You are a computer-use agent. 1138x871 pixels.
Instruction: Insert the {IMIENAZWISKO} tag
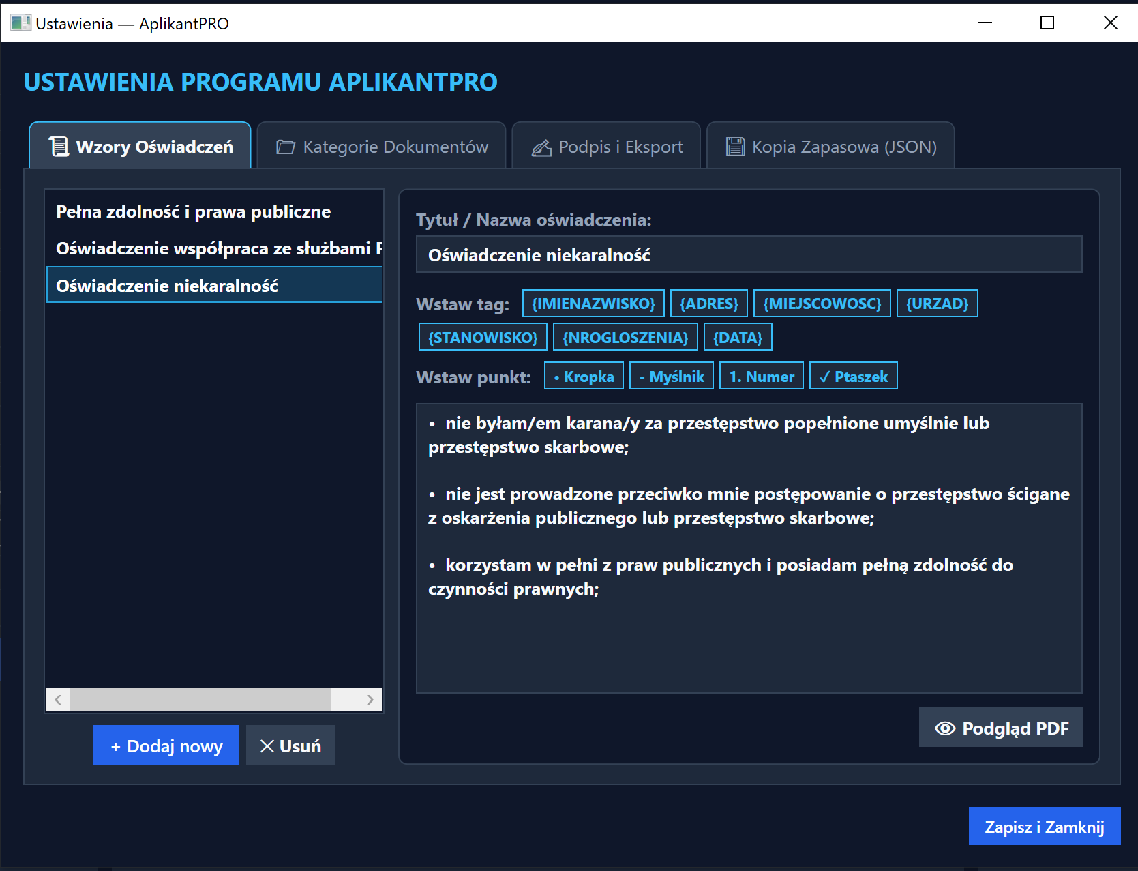pos(593,304)
